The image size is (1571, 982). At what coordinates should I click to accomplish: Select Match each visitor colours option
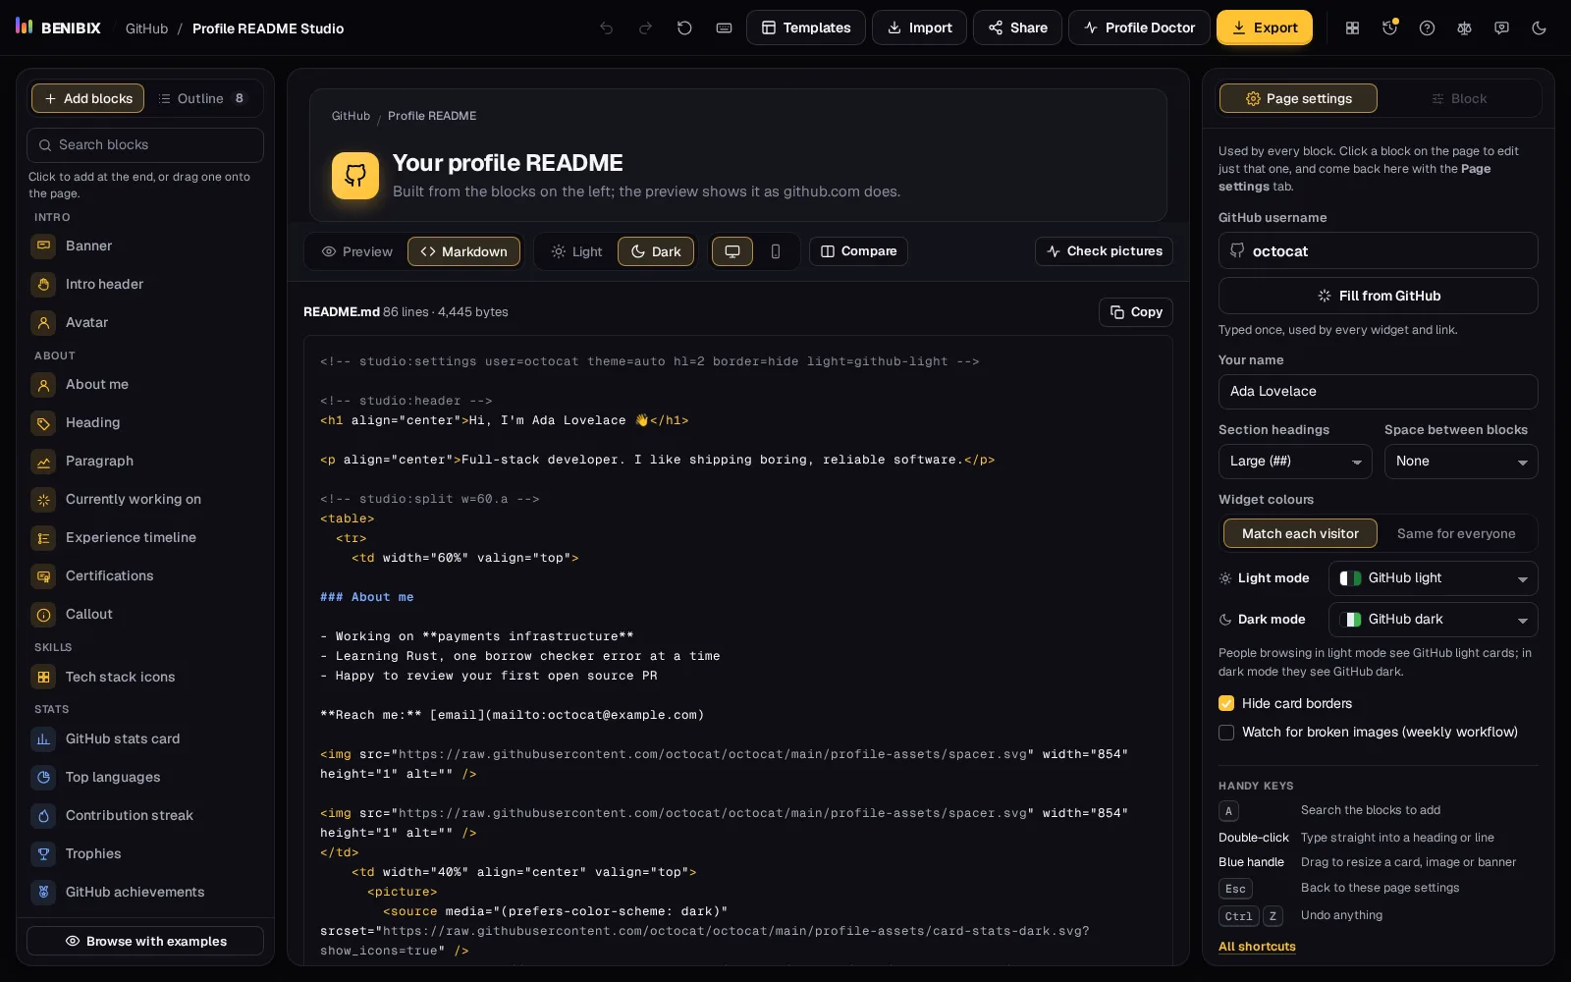(x=1300, y=533)
